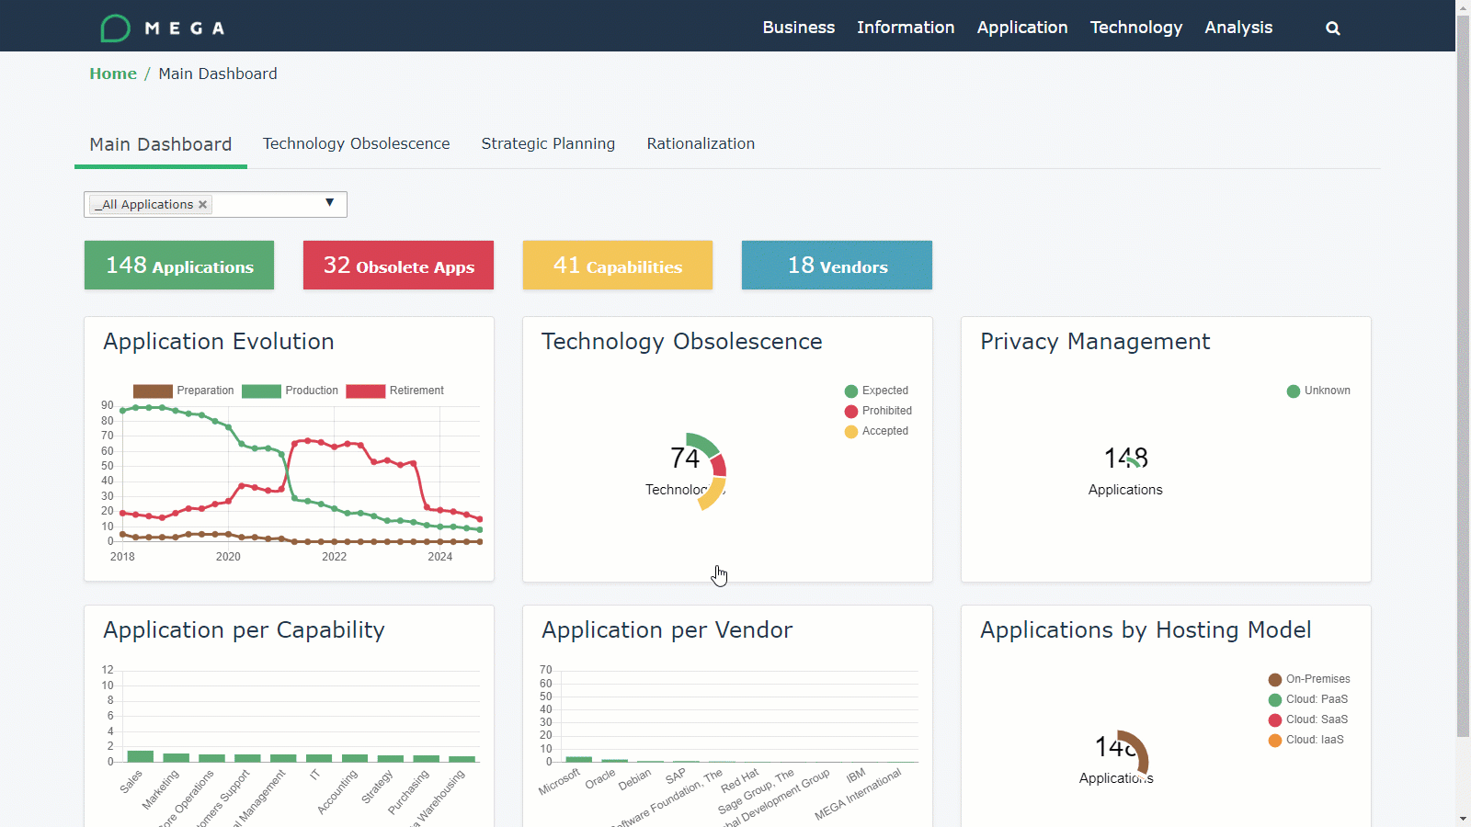Open the Analysis menu

pyautogui.click(x=1238, y=28)
